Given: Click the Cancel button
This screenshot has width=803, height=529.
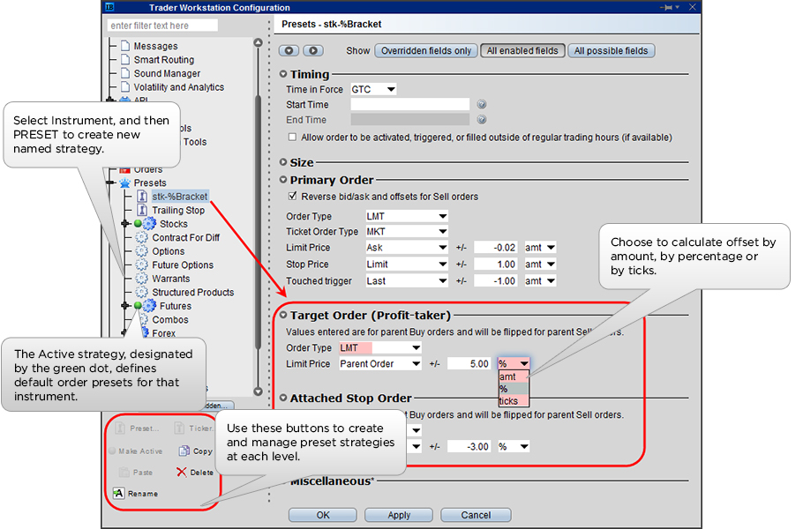Looking at the screenshot, I should coord(476,515).
